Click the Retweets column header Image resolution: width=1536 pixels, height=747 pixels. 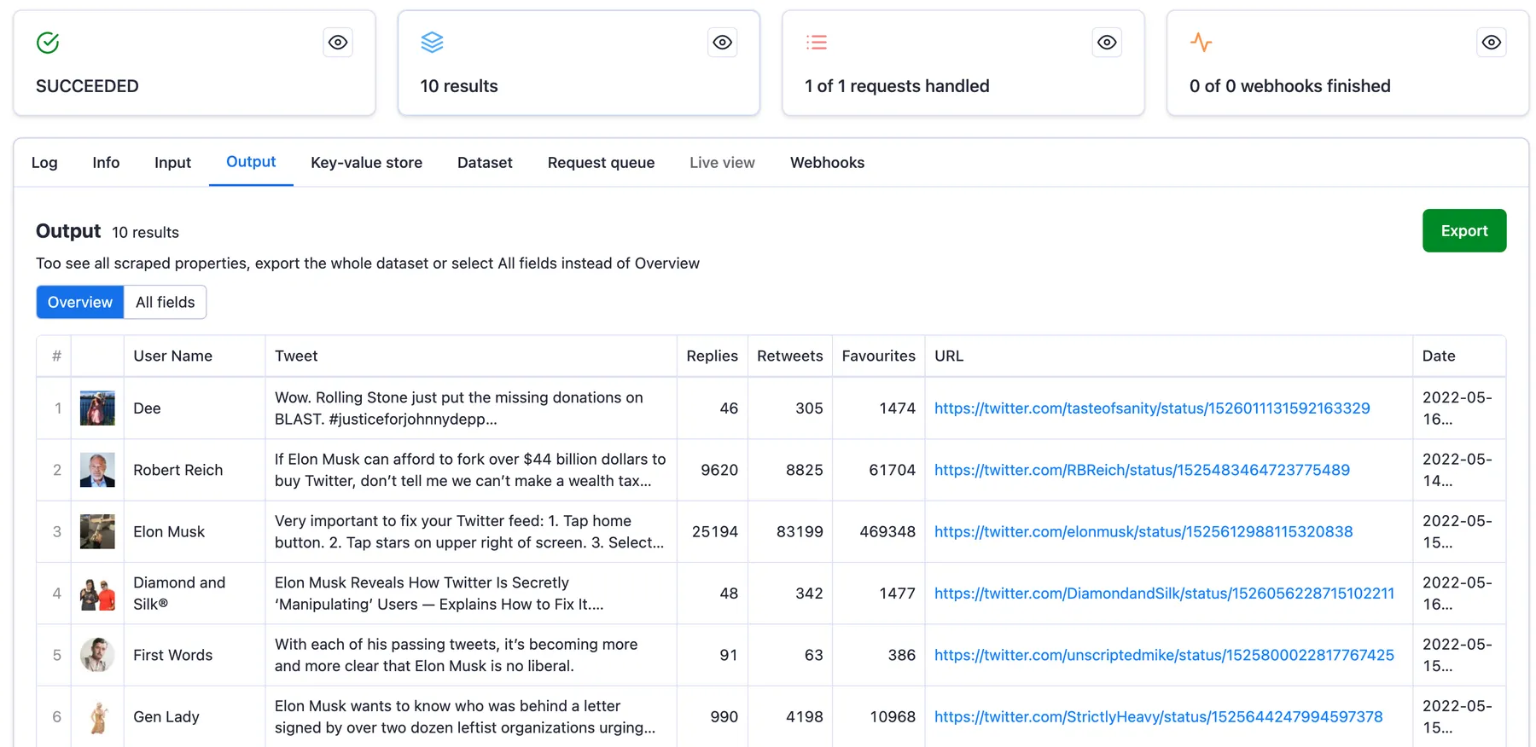789,356
